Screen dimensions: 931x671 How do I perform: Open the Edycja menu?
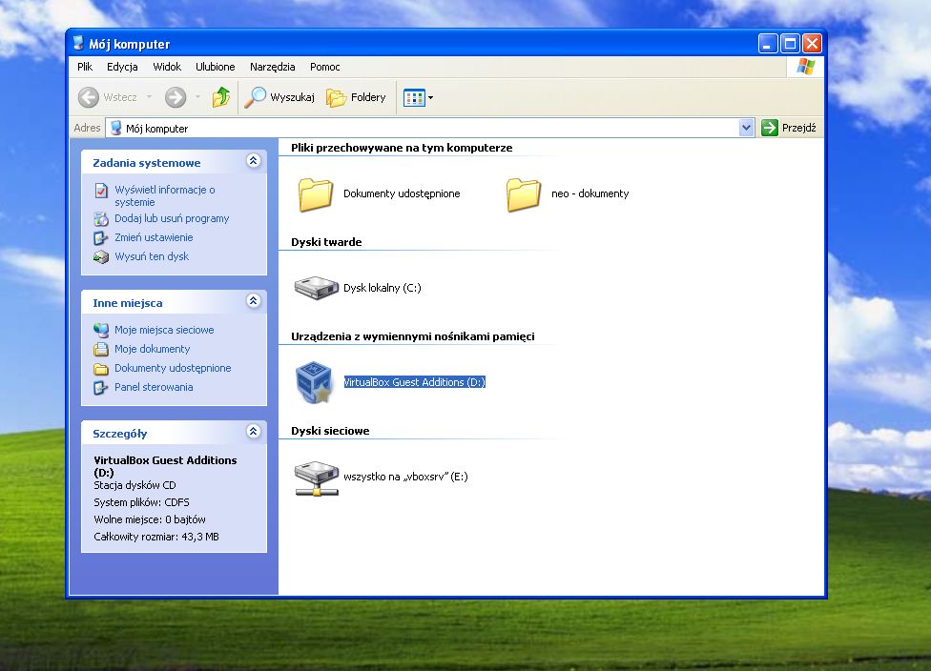(122, 67)
